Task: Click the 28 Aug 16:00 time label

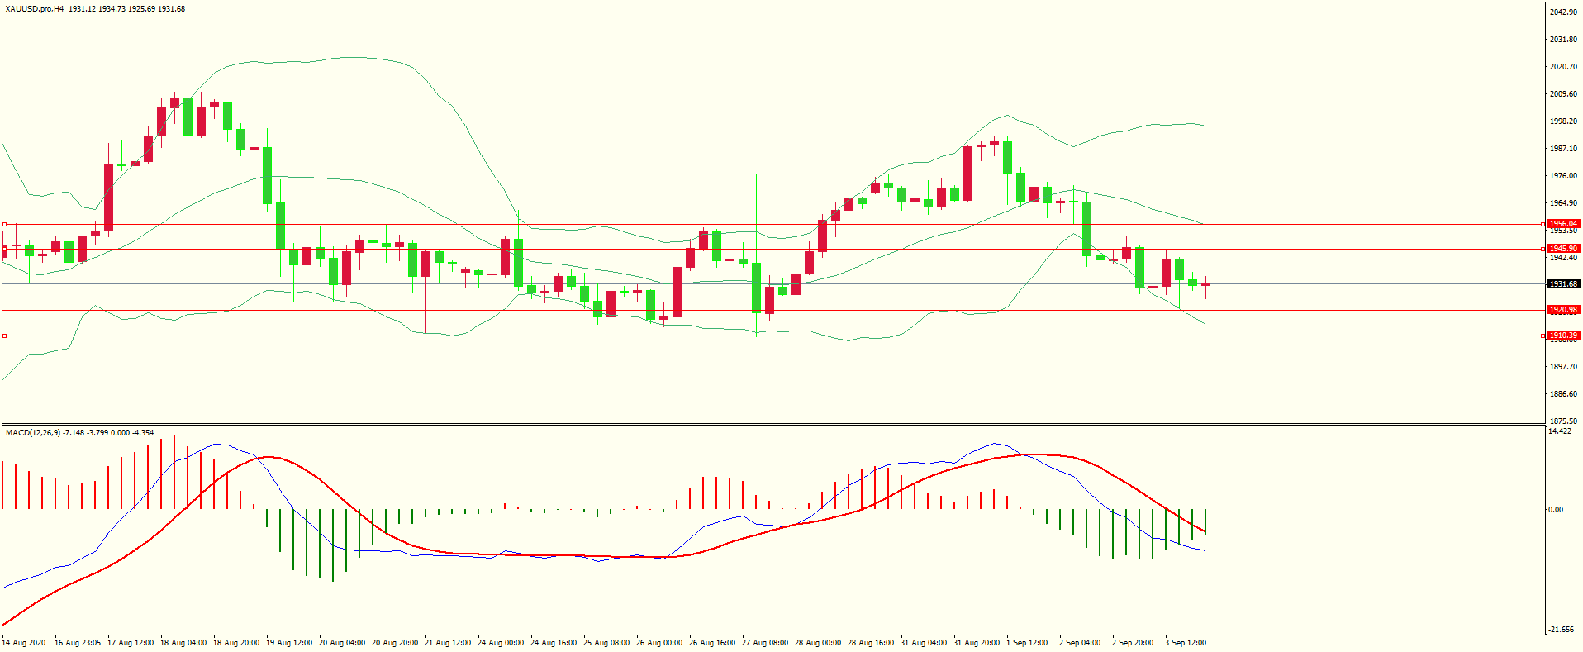Action: 871,643
